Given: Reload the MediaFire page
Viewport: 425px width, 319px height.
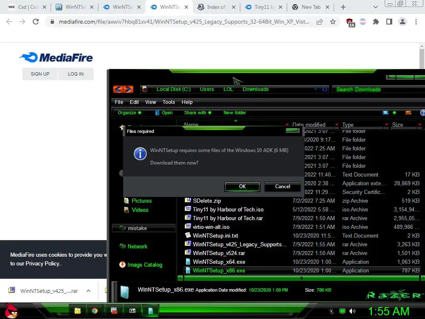Looking at the screenshot, I should pos(36,22).
